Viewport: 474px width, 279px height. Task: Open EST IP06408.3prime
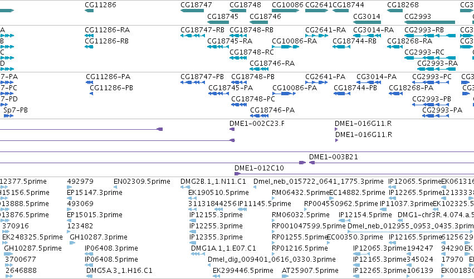111,248
